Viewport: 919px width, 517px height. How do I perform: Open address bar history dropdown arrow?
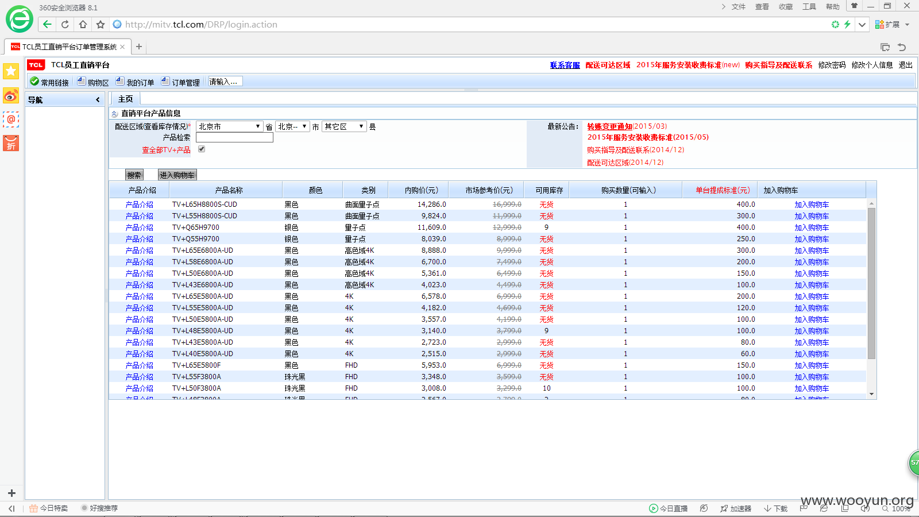[x=862, y=24]
